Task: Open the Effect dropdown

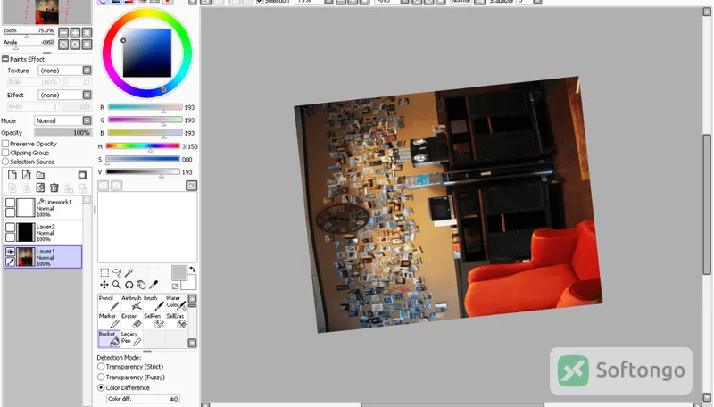Action: point(87,95)
